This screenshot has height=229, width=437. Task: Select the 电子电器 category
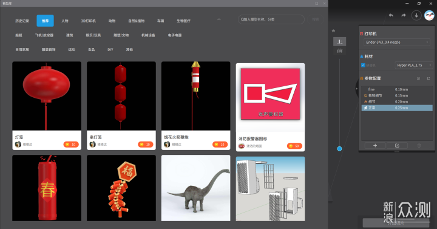tap(175, 35)
